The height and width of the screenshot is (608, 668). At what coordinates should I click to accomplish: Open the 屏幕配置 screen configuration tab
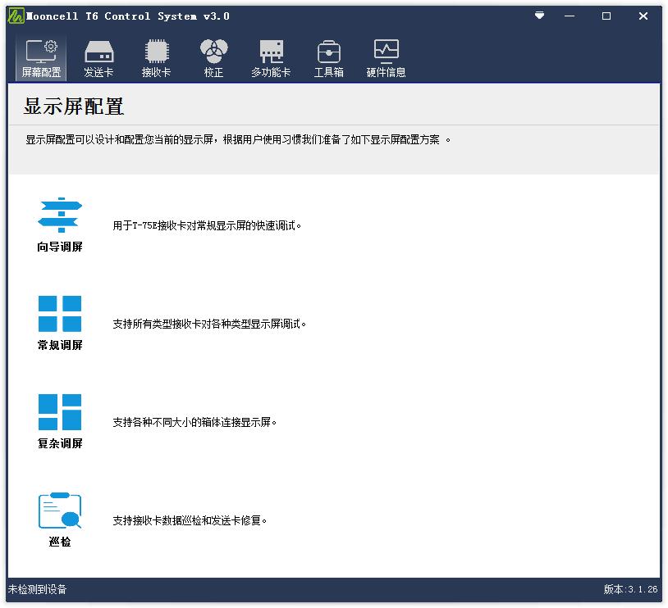point(41,58)
